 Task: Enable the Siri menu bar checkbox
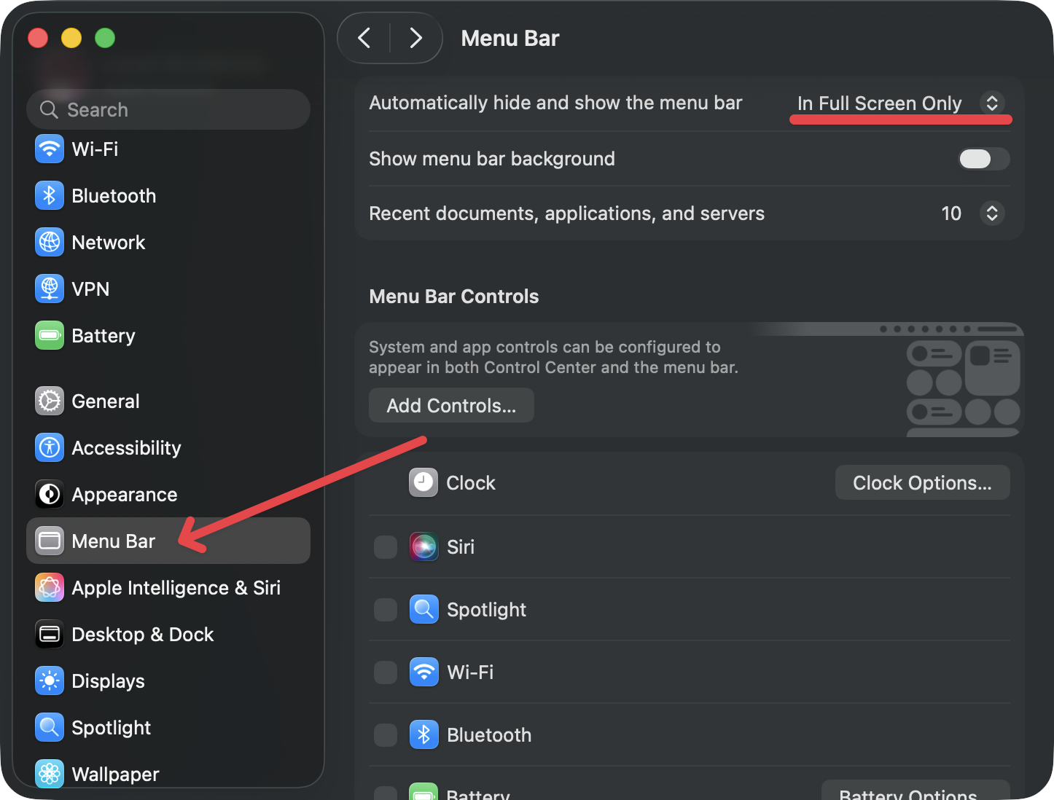[x=386, y=547]
